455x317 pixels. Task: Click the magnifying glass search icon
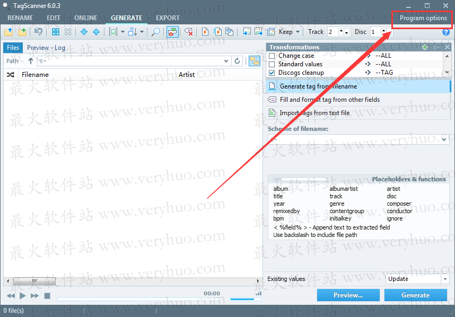pos(156,32)
